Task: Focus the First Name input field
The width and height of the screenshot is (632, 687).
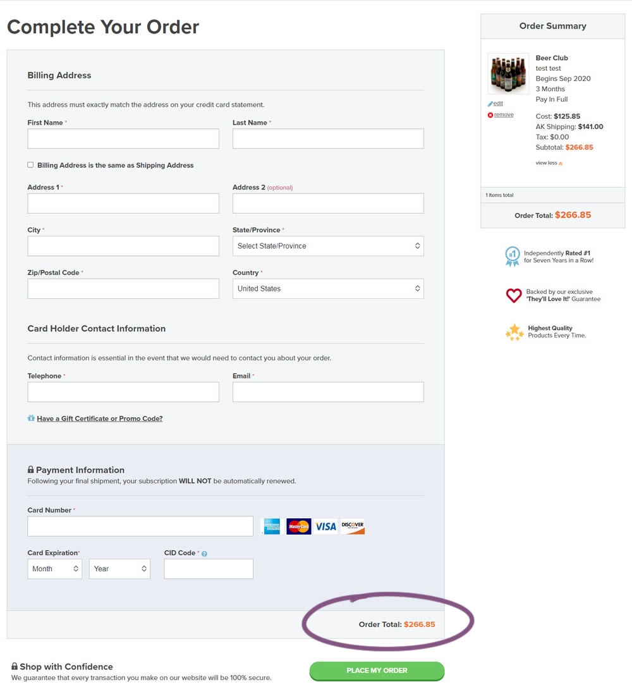Action: click(x=123, y=139)
